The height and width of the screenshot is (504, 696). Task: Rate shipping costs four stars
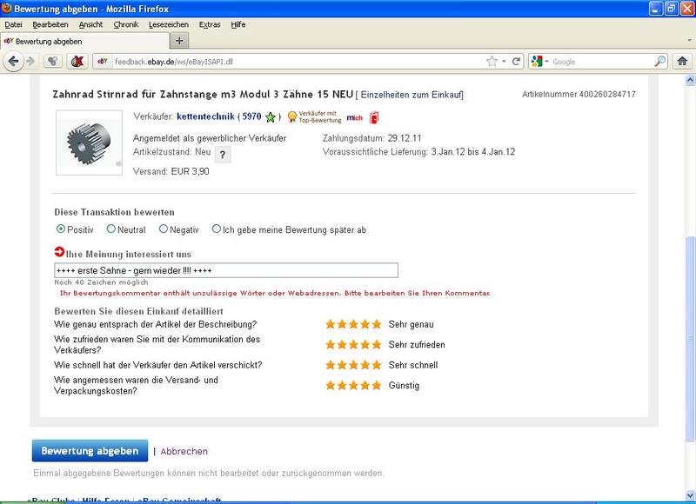(x=365, y=385)
